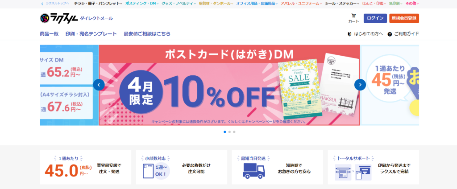Screen dimensions: 457x189
Task: Open the 商品一覧 menu item
Action: [49, 34]
